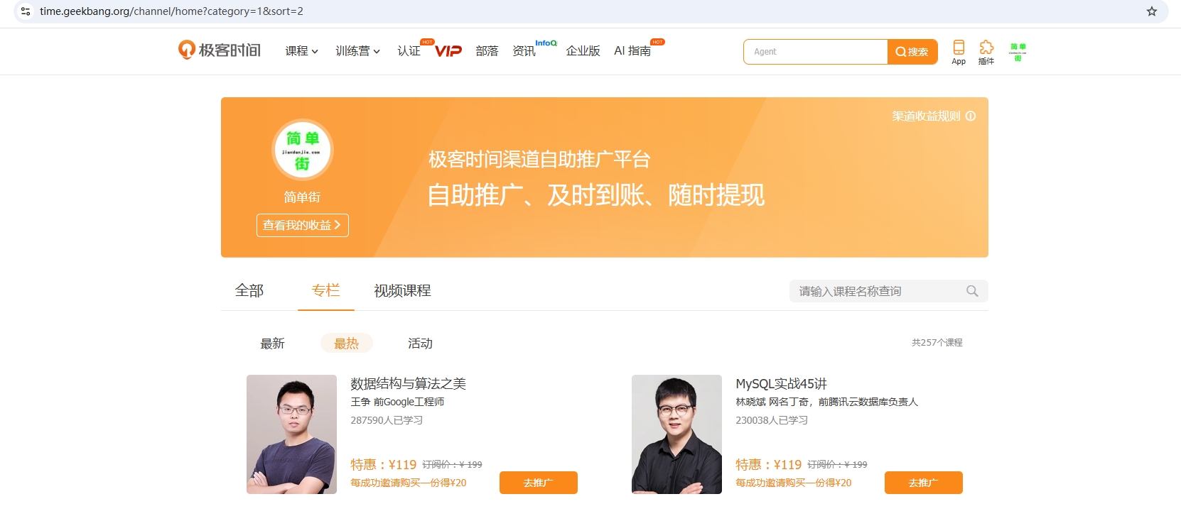Click the magnifier icon in the course search box
The image size is (1181, 521).
(x=972, y=291)
